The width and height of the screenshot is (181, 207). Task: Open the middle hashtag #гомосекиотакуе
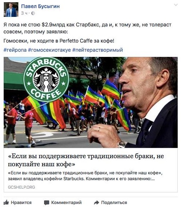click(x=49, y=50)
